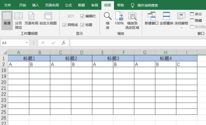Switch to 分页预览 page break preview

pos(18,21)
